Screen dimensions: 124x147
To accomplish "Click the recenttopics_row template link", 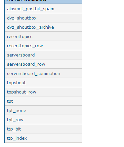I will [25, 46].
